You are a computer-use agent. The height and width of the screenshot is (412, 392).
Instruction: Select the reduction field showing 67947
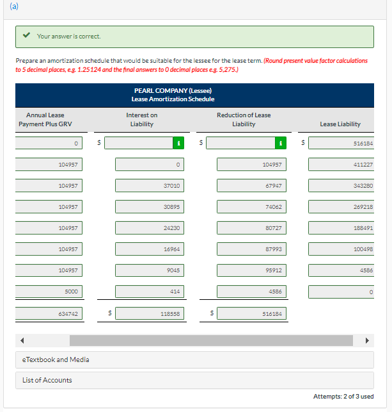[251, 186]
